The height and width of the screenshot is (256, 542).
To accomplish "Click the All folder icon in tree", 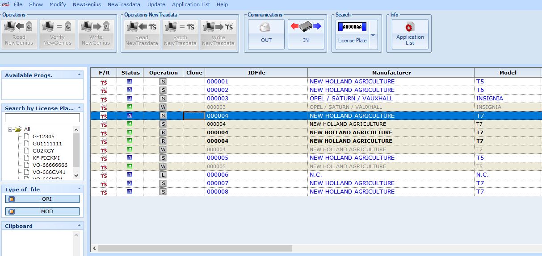I will point(18,129).
